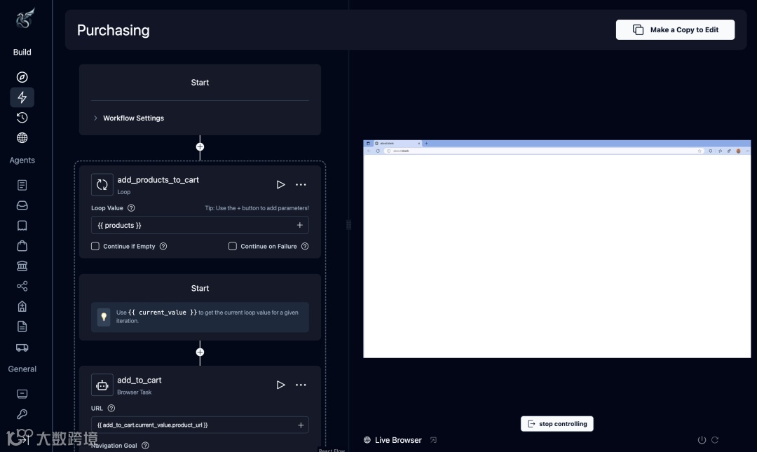Expand Workflow Settings section

[x=128, y=118]
